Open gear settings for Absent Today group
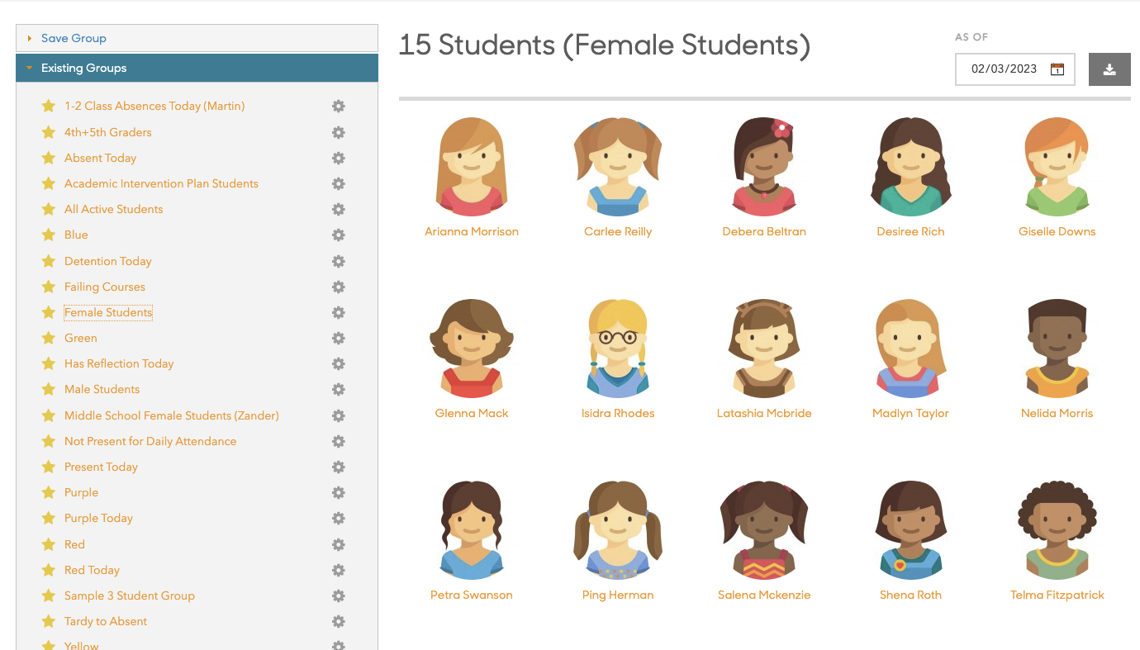Screen dimensions: 1140x650 338,158
